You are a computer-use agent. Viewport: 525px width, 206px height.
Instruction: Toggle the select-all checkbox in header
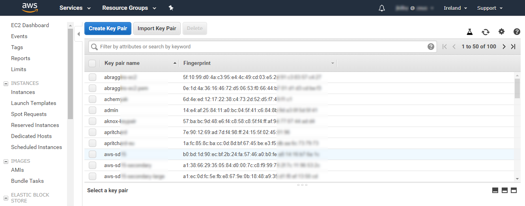point(92,63)
